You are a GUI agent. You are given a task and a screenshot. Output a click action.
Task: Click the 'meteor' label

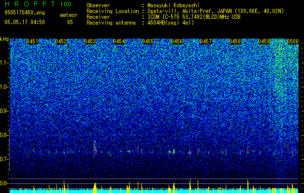(69, 15)
